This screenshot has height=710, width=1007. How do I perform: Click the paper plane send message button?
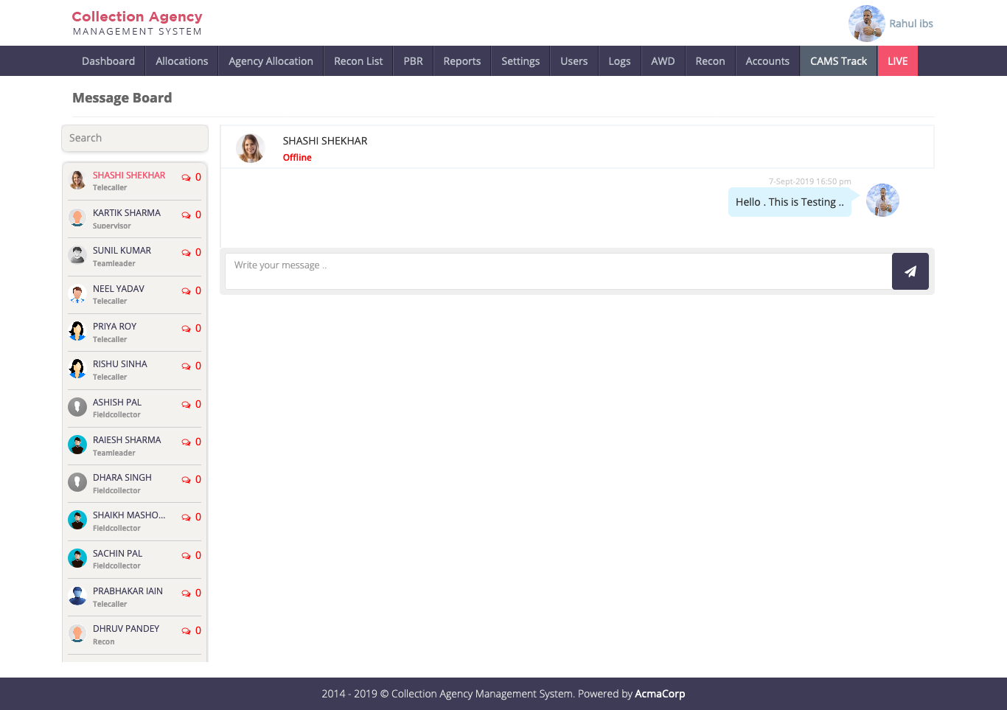pos(910,271)
